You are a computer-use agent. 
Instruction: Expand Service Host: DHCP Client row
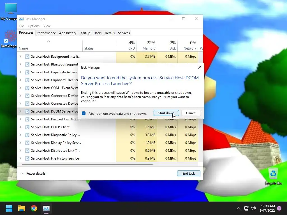click(20, 127)
